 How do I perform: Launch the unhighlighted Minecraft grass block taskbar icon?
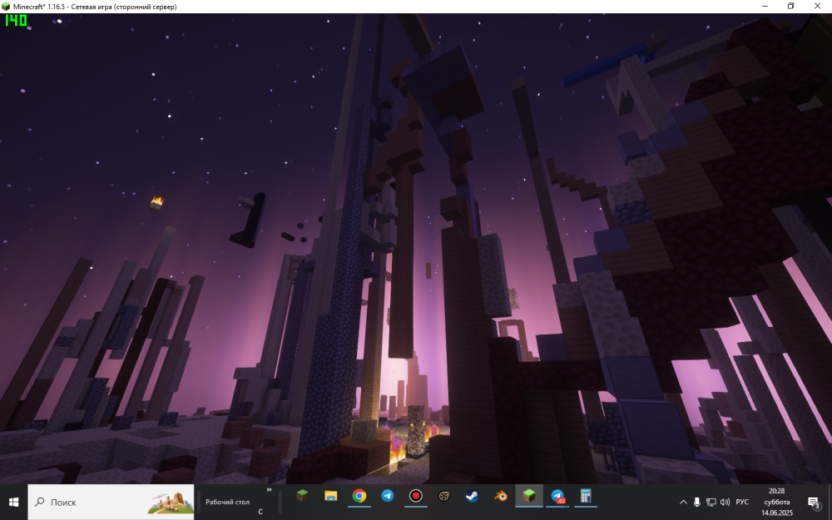tap(303, 496)
